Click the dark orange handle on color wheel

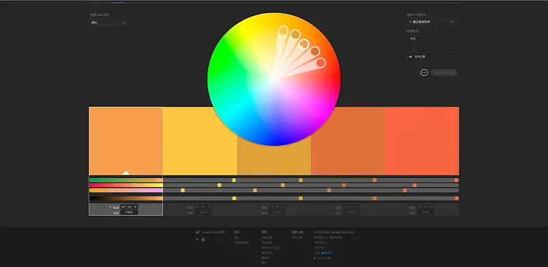315,51
